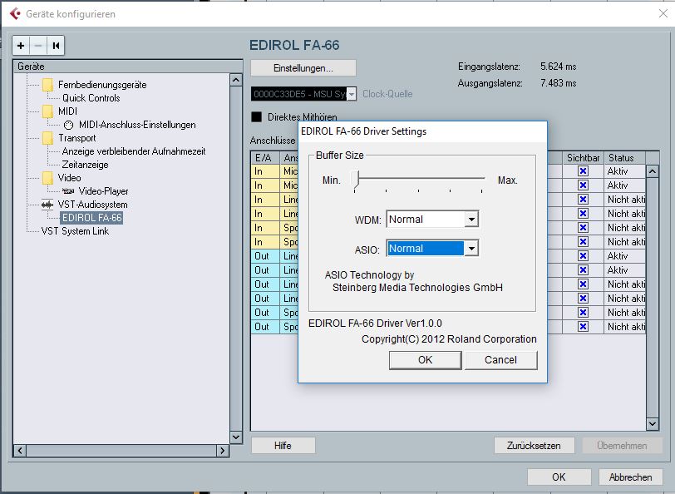Select the MIDI tree node
The width and height of the screenshot is (675, 494).
point(67,111)
